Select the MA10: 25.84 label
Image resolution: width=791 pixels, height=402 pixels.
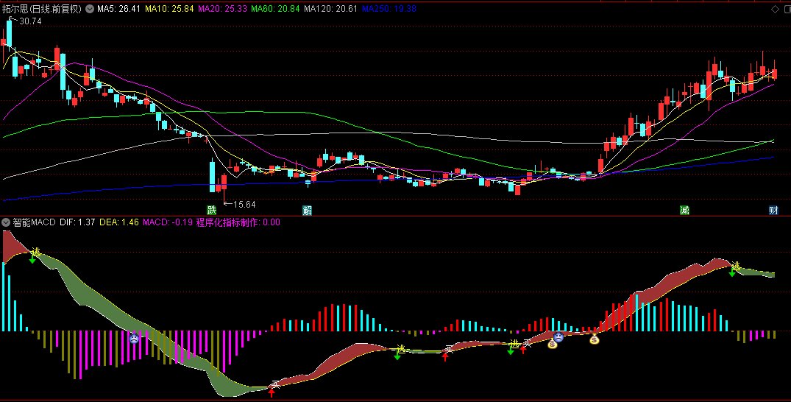169,9
